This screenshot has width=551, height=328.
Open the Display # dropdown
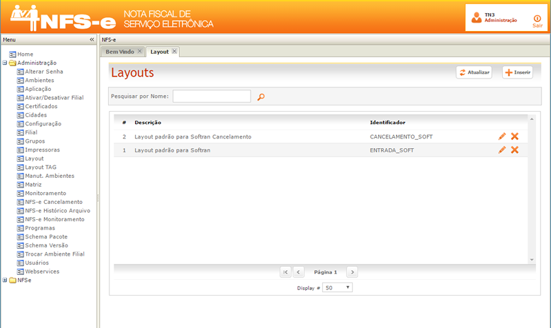(337, 287)
